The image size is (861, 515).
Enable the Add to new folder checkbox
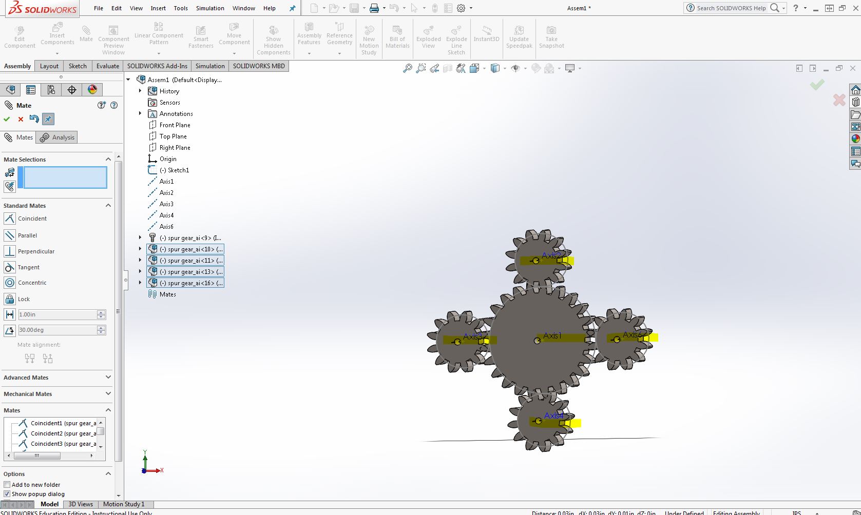pyautogui.click(x=7, y=485)
